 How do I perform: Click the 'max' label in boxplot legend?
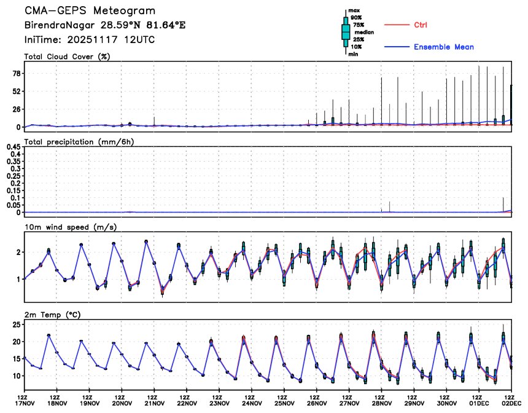354,10
